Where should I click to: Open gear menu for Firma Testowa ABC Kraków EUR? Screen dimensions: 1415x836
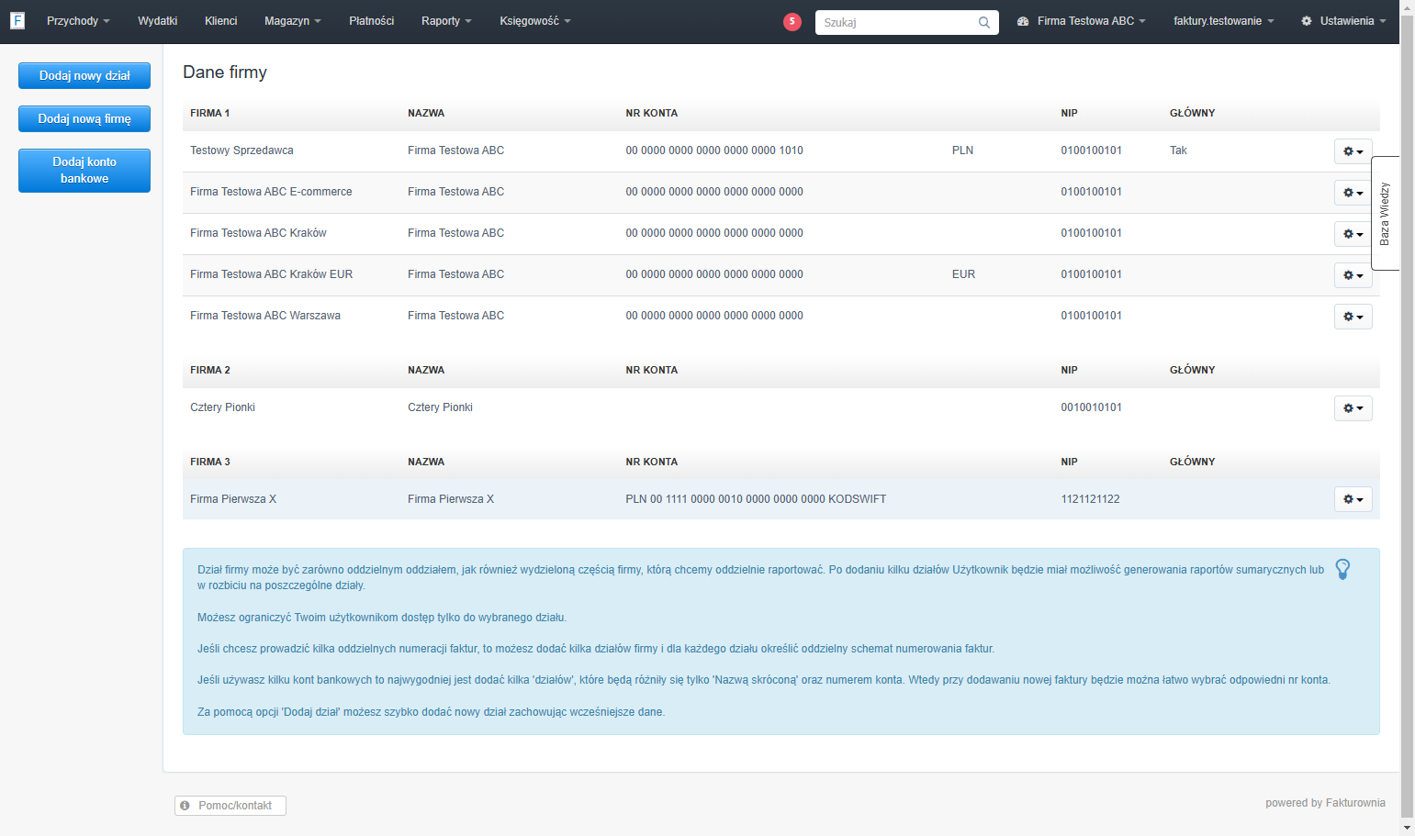click(1353, 275)
